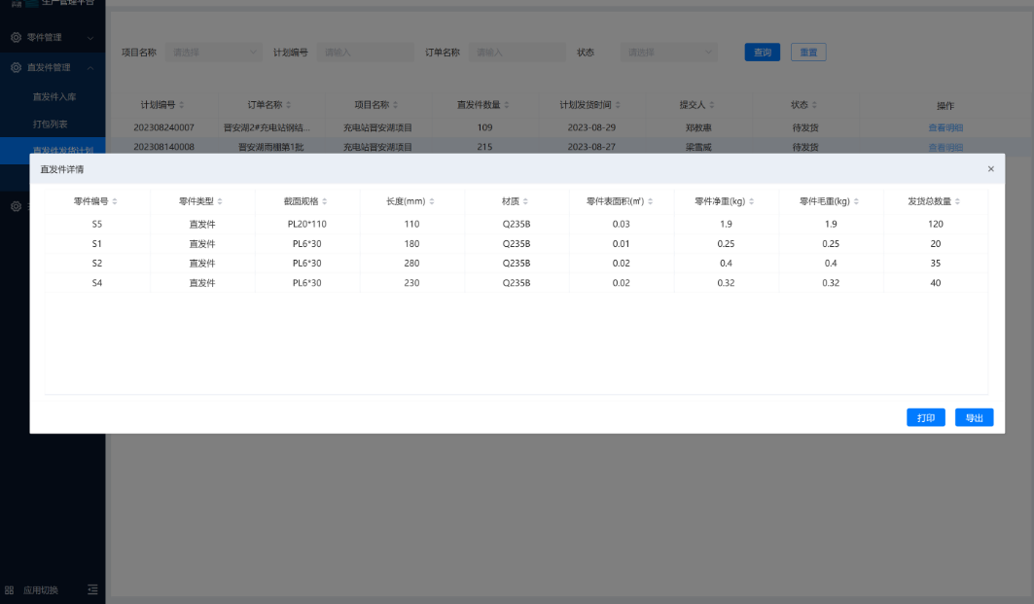Click the 材质 column sort arrows

pos(525,201)
